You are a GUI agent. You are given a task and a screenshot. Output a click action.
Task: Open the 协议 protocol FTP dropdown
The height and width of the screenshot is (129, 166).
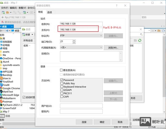[81, 36]
